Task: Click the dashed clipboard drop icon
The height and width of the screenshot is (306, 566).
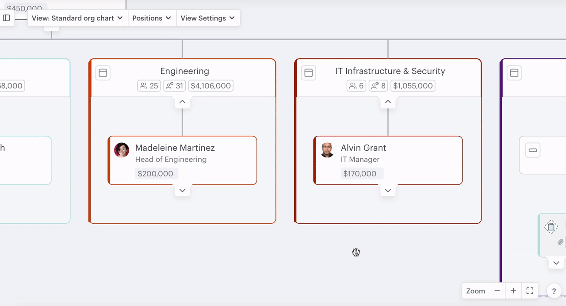Action: point(551,227)
